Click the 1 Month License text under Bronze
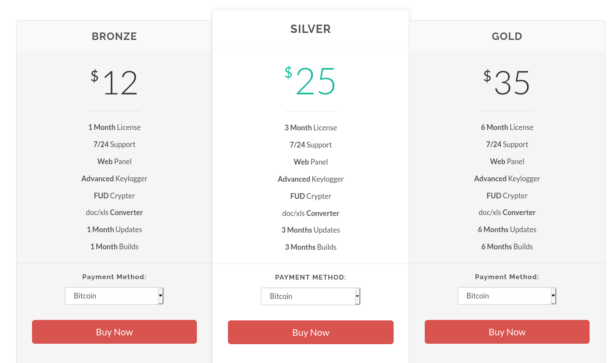This screenshot has height=363, width=615. point(114,127)
